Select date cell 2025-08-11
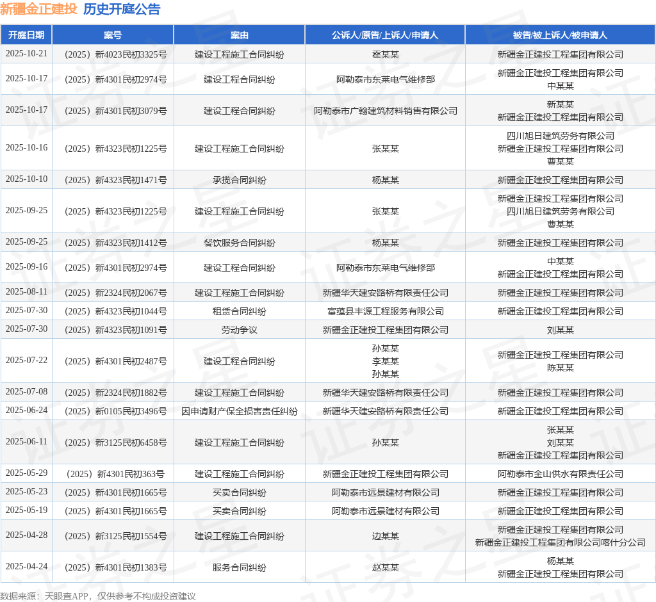The height and width of the screenshot is (602, 656). tap(26, 292)
